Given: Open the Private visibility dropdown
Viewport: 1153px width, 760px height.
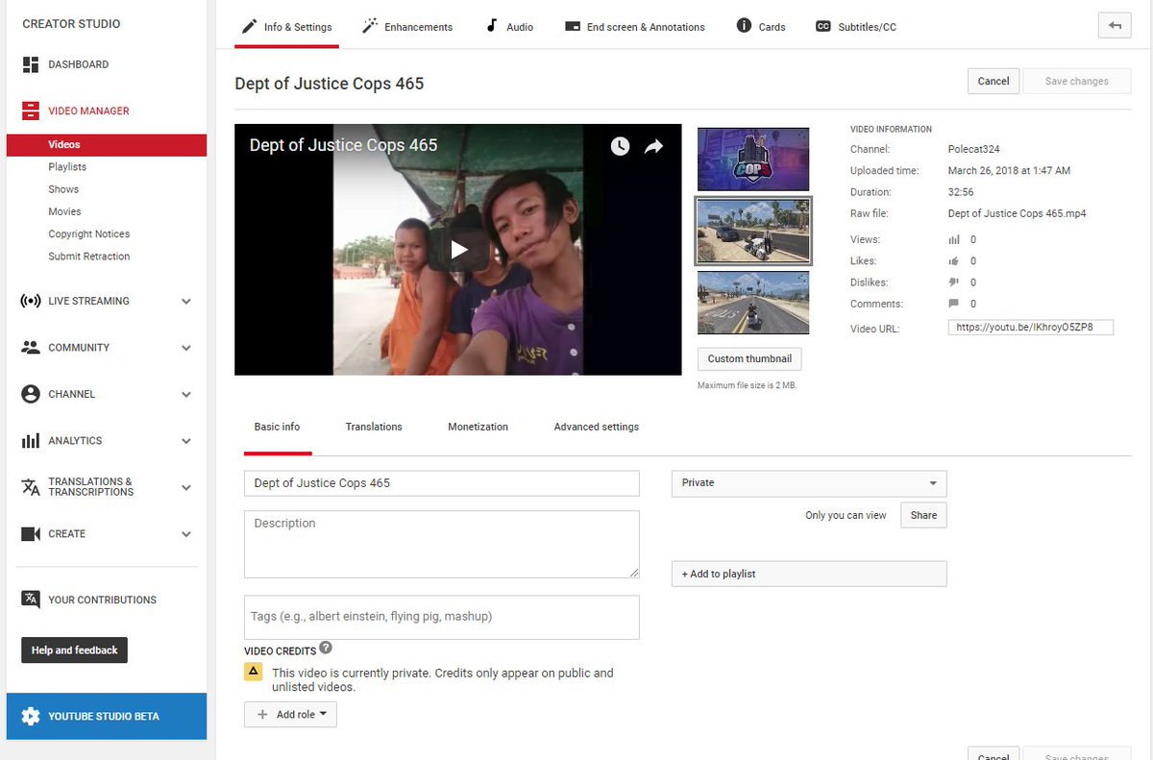Looking at the screenshot, I should coord(809,483).
